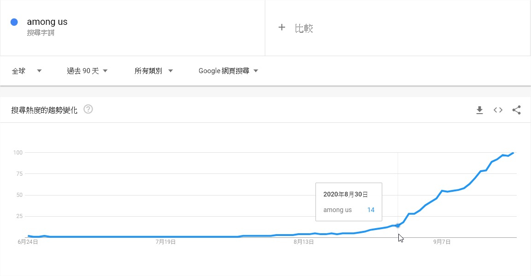This screenshot has width=531, height=276.
Task: Click the 100 y-axis value
Action: [18, 153]
